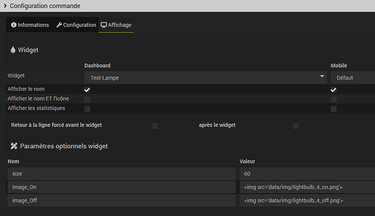The height and width of the screenshot is (216, 375).
Task: Click the size parameter name field
Action: coord(122,174)
